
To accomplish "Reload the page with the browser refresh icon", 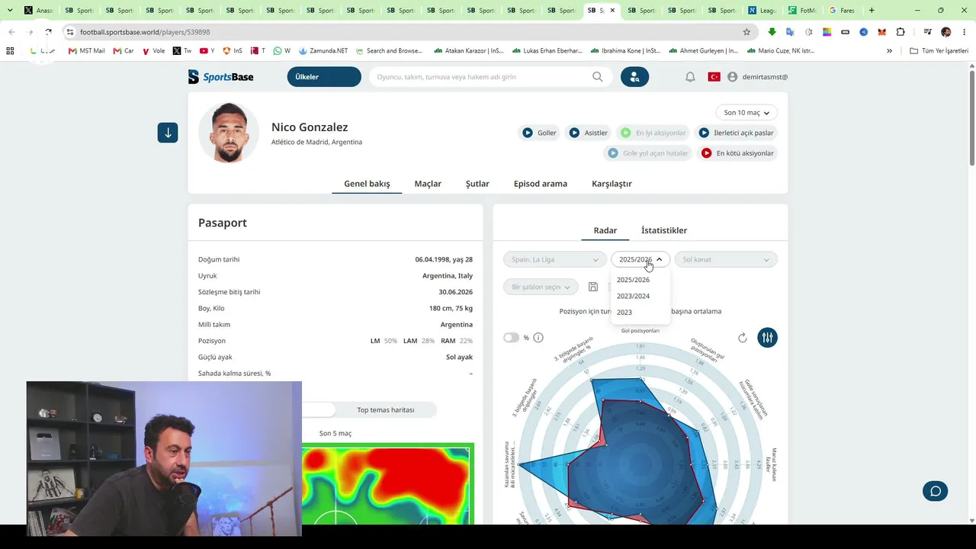I will tap(48, 32).
